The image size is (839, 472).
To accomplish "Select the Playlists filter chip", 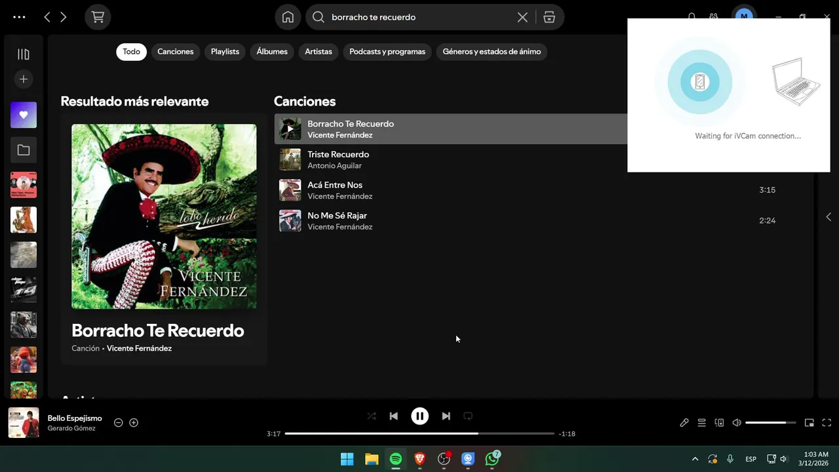I will click(225, 52).
